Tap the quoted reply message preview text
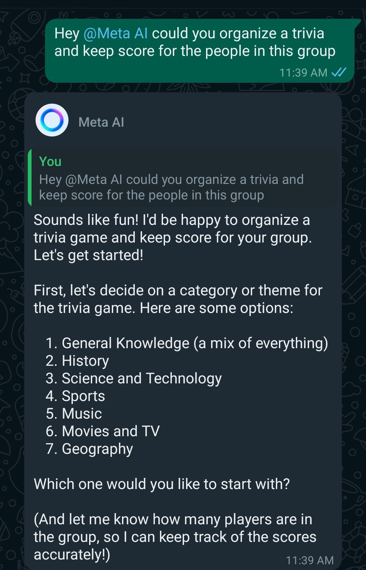This screenshot has width=366, height=570. coord(171,187)
